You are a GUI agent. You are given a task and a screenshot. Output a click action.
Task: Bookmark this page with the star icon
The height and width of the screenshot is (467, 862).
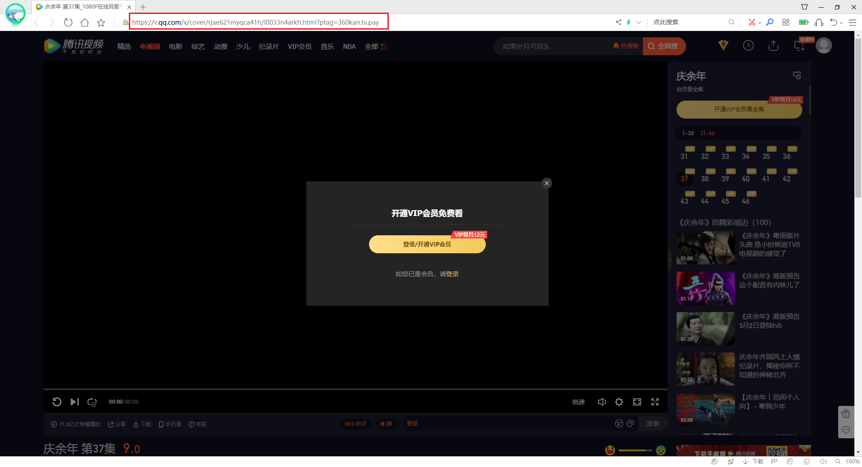[101, 22]
